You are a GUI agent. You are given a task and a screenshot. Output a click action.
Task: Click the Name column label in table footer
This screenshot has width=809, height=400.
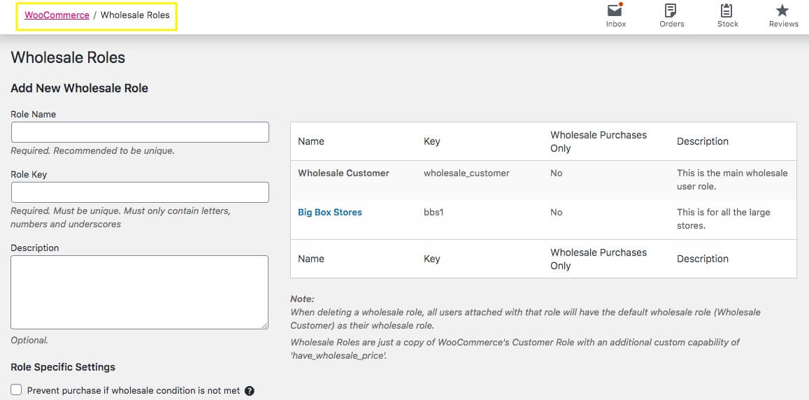point(311,259)
